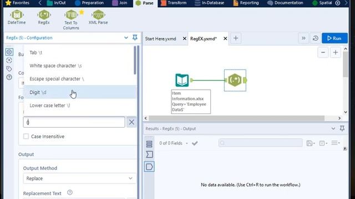Open the 0 of 0 Fields dropdown
355x199 pixels.
point(174,143)
